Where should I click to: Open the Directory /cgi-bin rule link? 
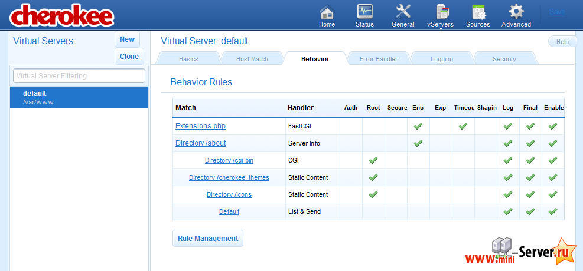coord(229,160)
